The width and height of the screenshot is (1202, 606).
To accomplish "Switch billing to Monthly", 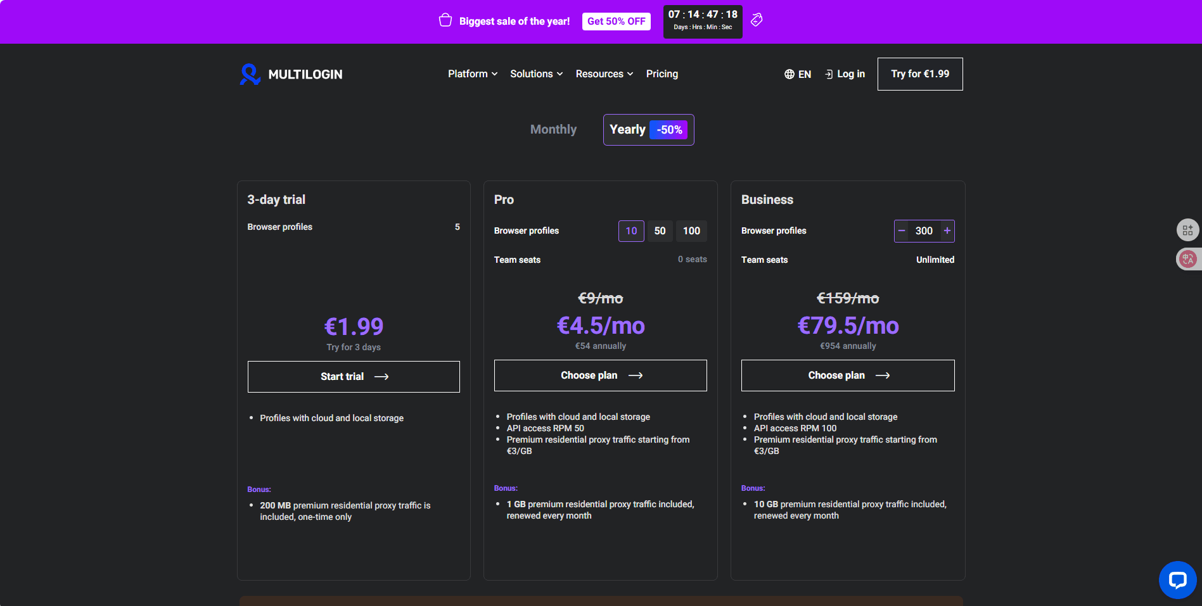I will click(553, 129).
